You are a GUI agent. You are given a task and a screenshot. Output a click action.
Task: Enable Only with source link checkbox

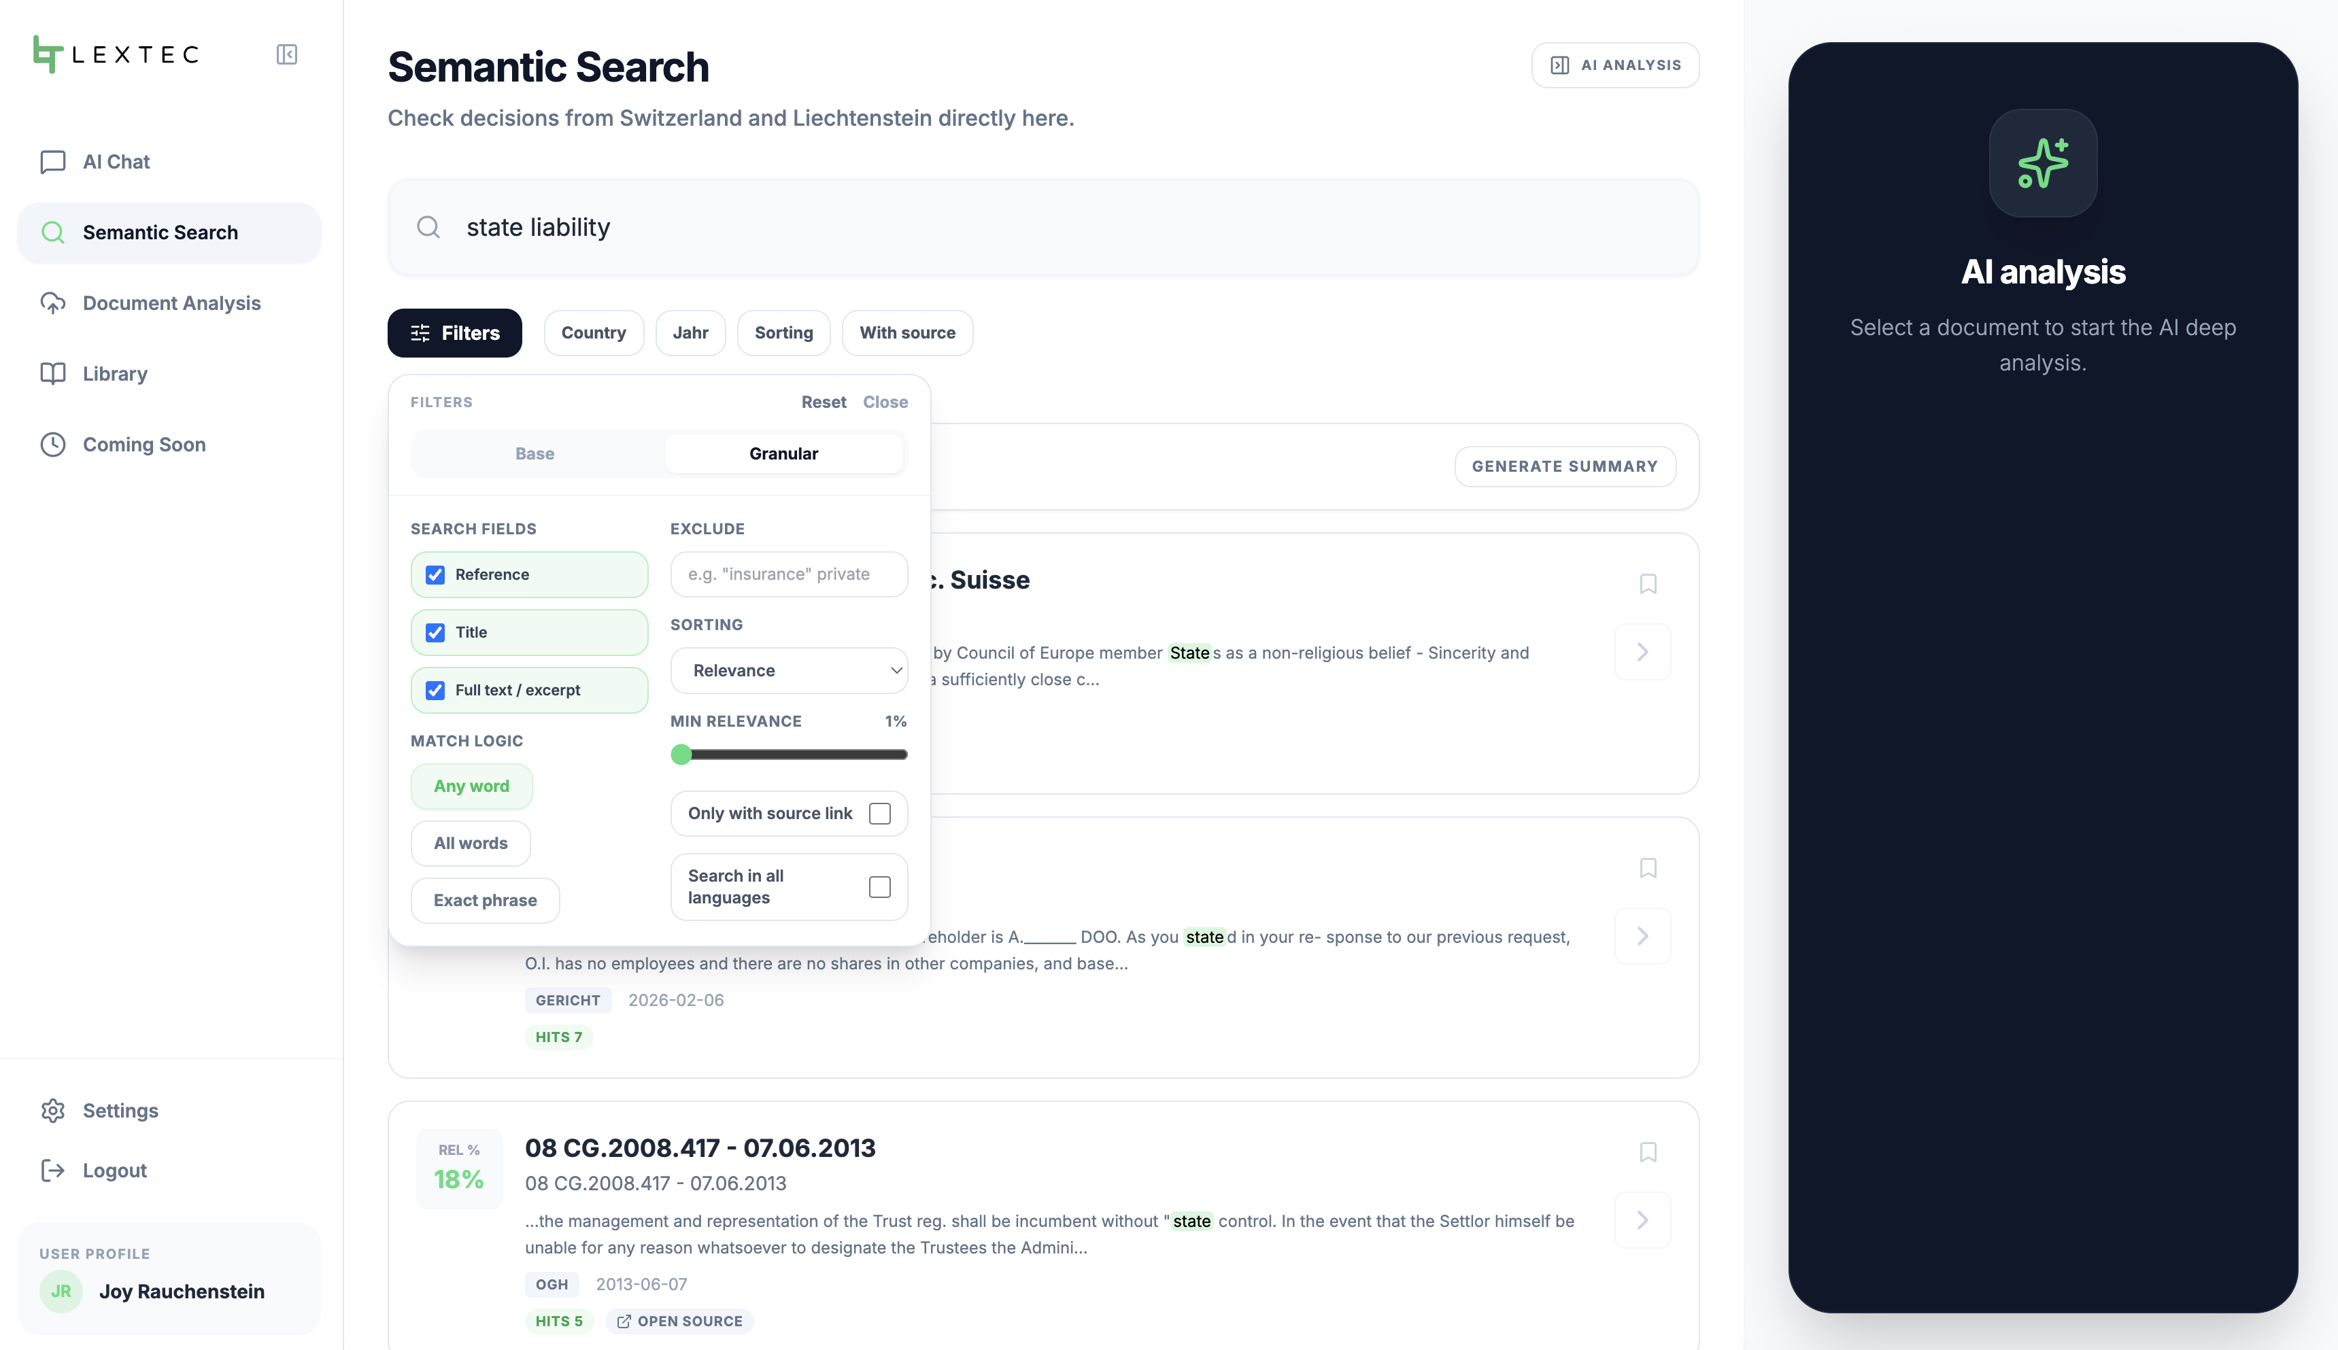pyautogui.click(x=880, y=813)
